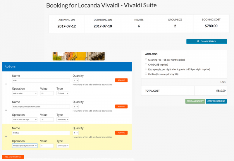Focus the Crib name input field

point(41,80)
